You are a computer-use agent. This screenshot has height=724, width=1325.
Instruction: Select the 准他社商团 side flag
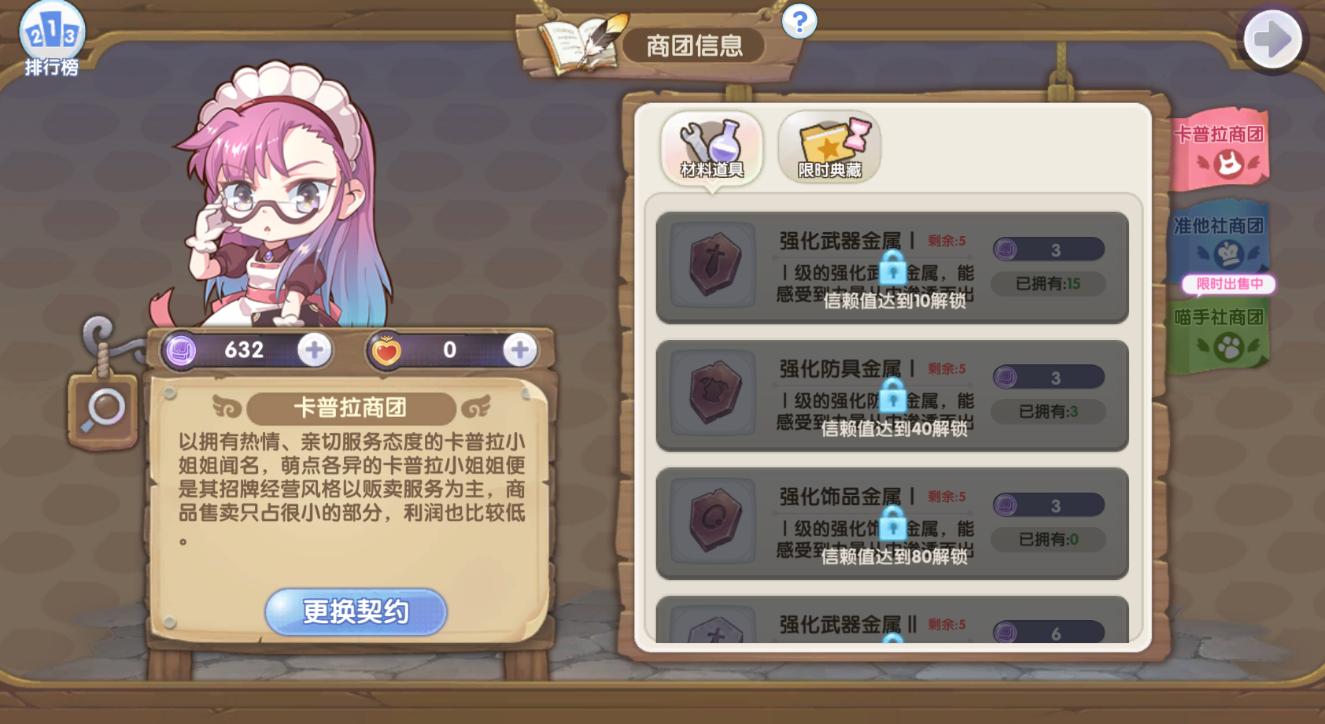coord(1220,240)
